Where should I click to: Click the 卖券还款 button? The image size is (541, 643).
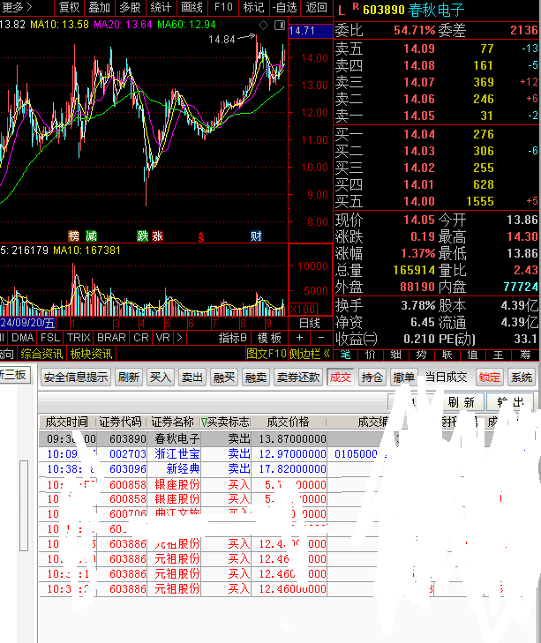(298, 377)
